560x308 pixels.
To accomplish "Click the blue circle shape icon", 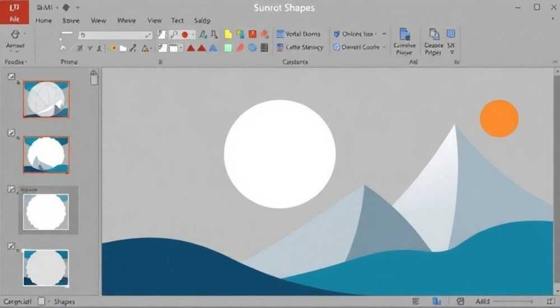I will (x=252, y=48).
